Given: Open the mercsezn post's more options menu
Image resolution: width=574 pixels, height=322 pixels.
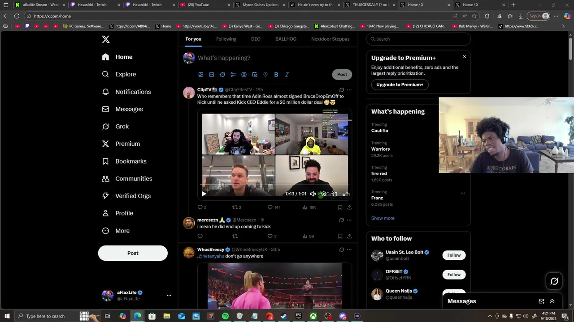Looking at the screenshot, I should point(349,220).
